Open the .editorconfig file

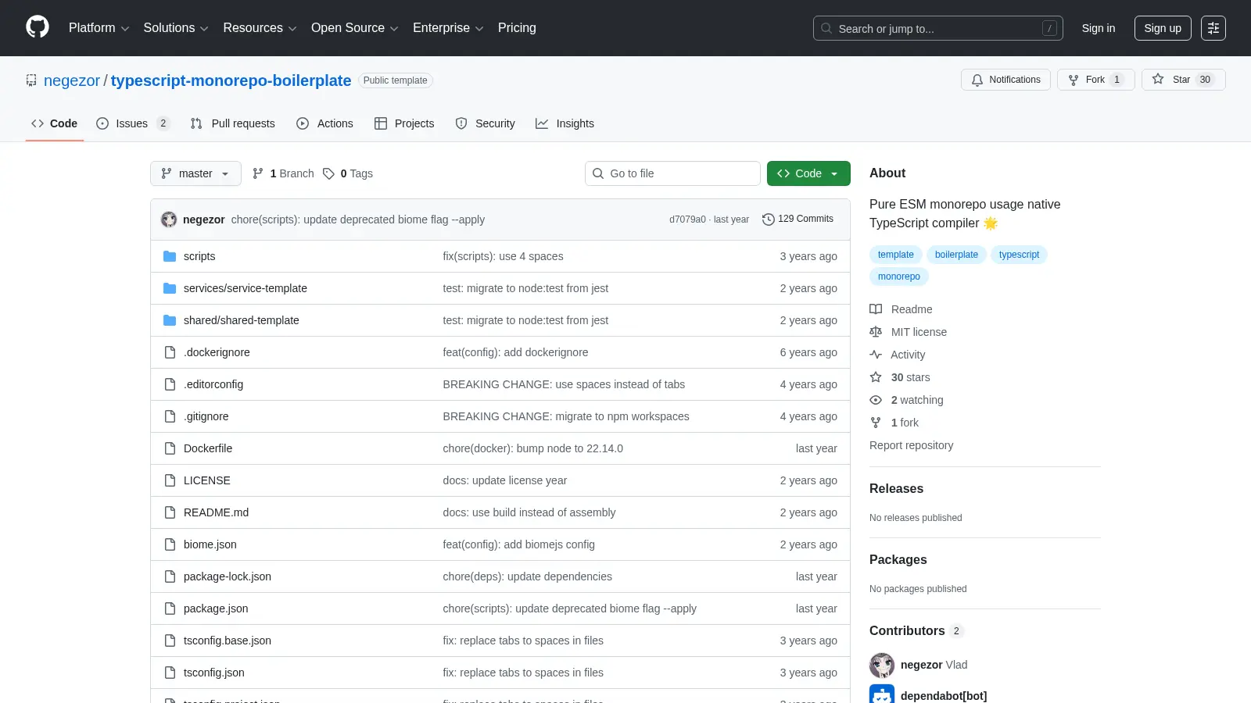pyautogui.click(x=213, y=384)
